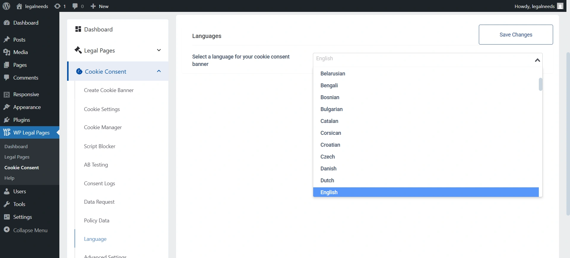Click the Appearance brush icon
The image size is (570, 258).
tap(7, 107)
